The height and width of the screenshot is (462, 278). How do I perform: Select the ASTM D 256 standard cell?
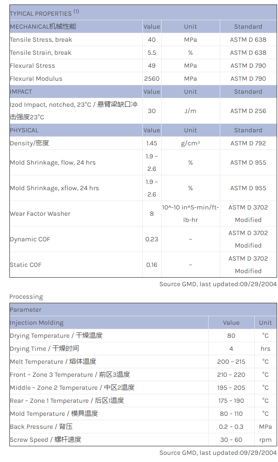click(248, 111)
